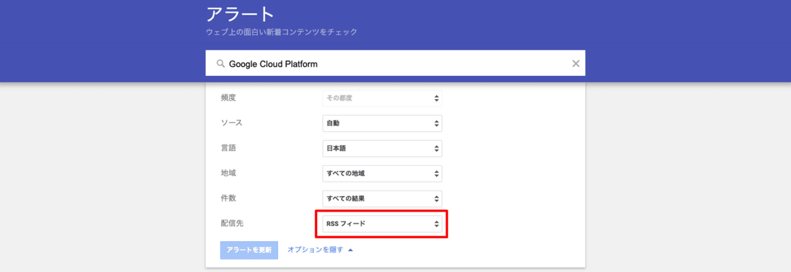Click the ソース label
The width and height of the screenshot is (791, 272).
pyautogui.click(x=232, y=122)
